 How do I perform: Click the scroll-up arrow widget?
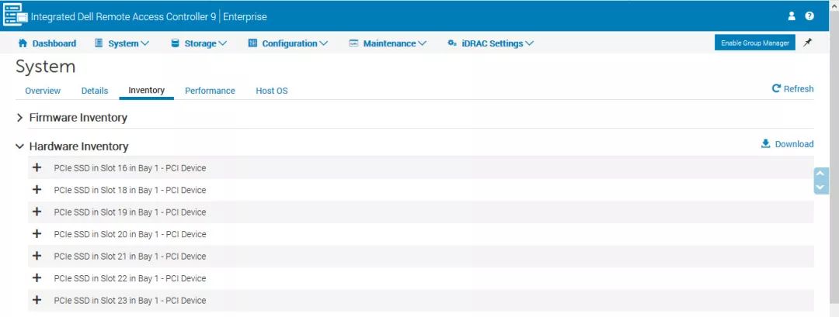[821, 174]
